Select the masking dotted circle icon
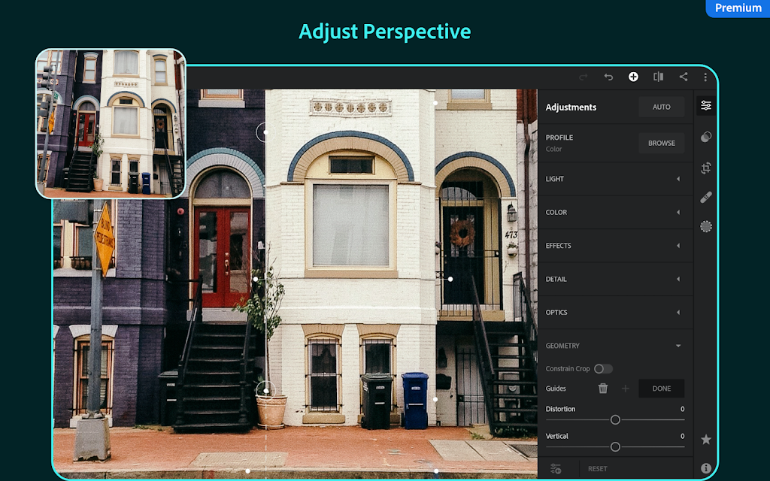The height and width of the screenshot is (481, 770). point(706,226)
